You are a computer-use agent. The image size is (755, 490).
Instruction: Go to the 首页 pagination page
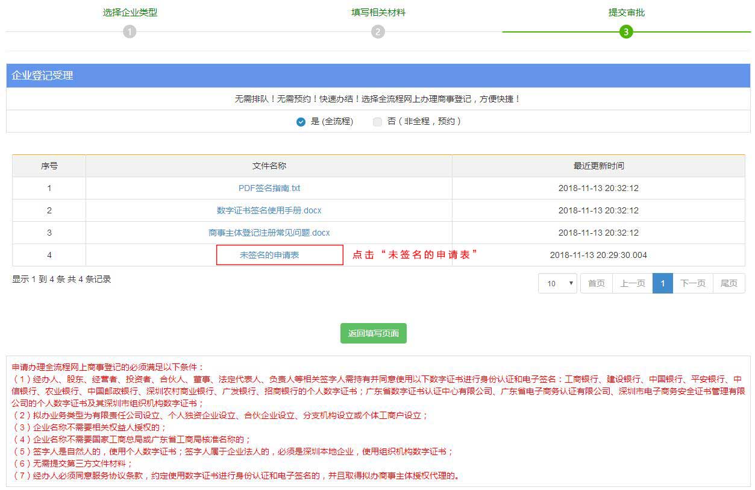(x=595, y=283)
